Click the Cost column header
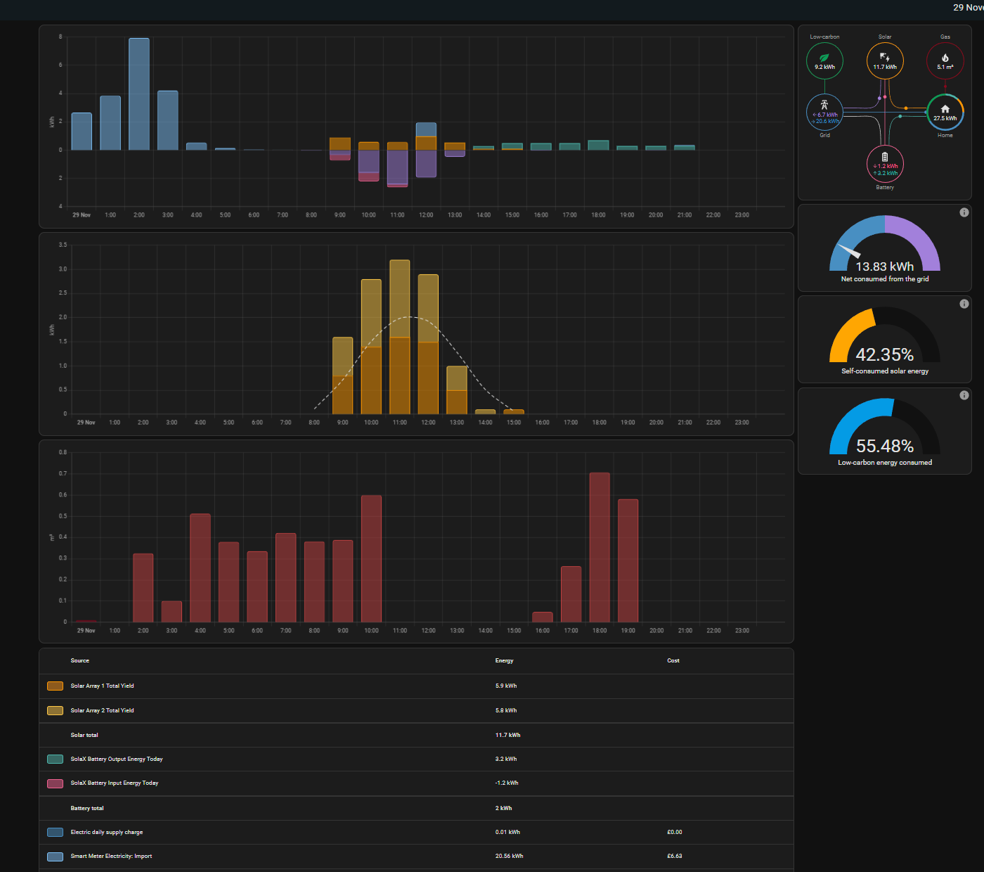This screenshot has height=872, width=984. pyautogui.click(x=673, y=660)
